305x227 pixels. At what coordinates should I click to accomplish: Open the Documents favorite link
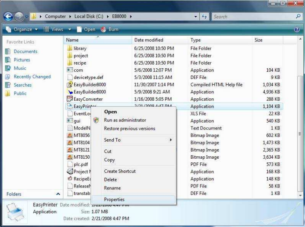(x=25, y=52)
